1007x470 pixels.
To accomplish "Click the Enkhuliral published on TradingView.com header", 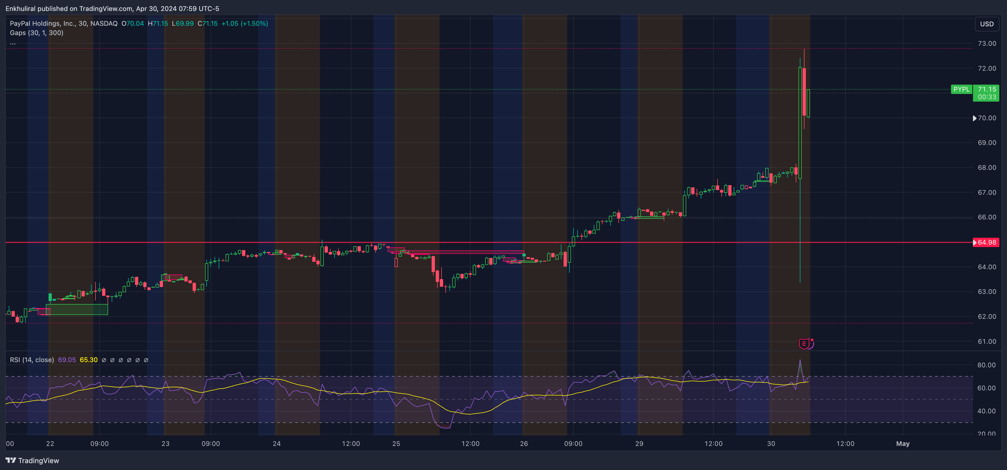I will pos(112,8).
